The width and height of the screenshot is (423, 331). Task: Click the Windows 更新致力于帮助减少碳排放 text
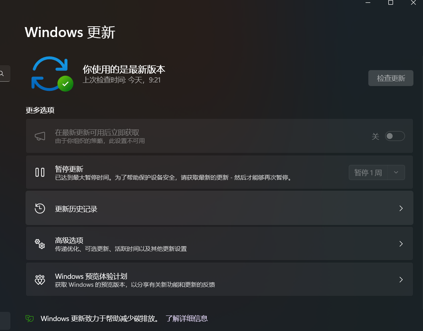click(x=99, y=319)
